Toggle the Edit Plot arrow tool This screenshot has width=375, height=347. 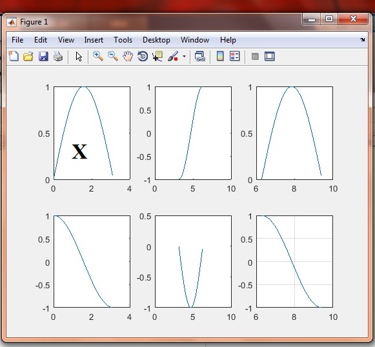[79, 56]
